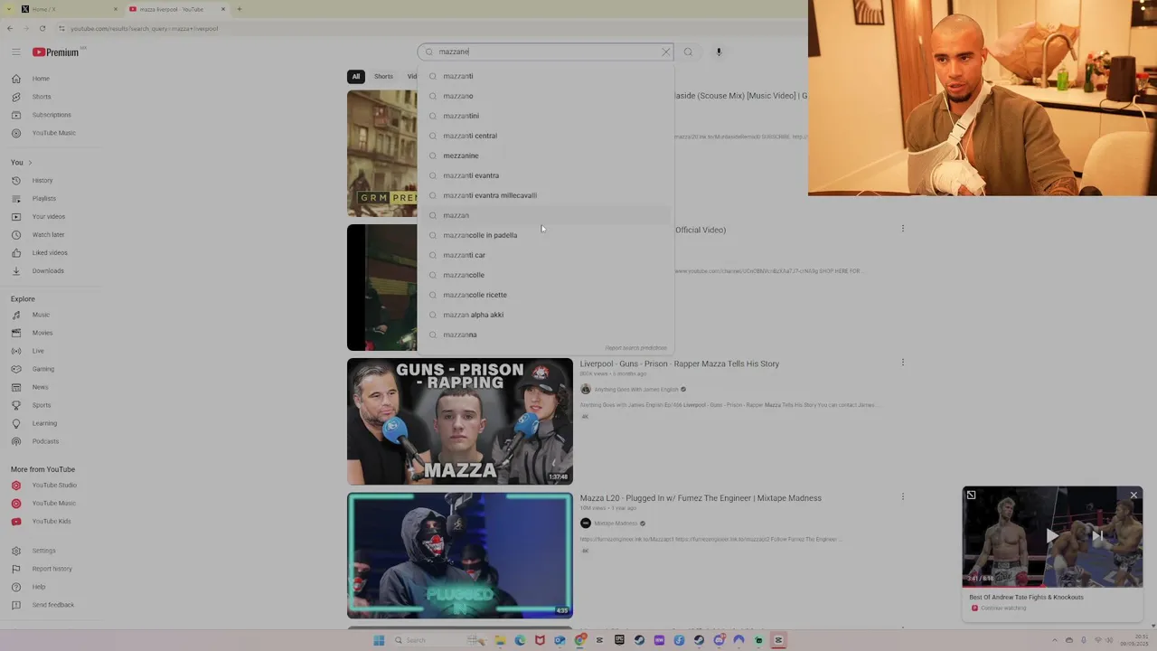
Task: Play the miniplayer video
Action: pos(1051,536)
